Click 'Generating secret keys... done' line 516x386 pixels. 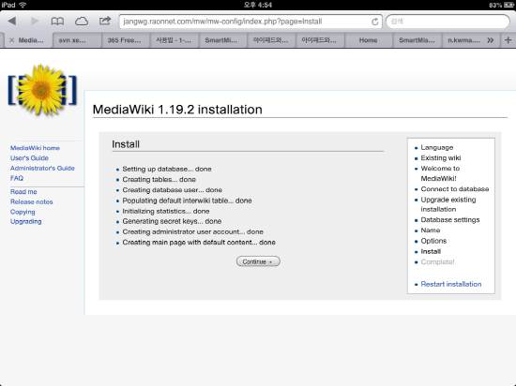click(172, 221)
